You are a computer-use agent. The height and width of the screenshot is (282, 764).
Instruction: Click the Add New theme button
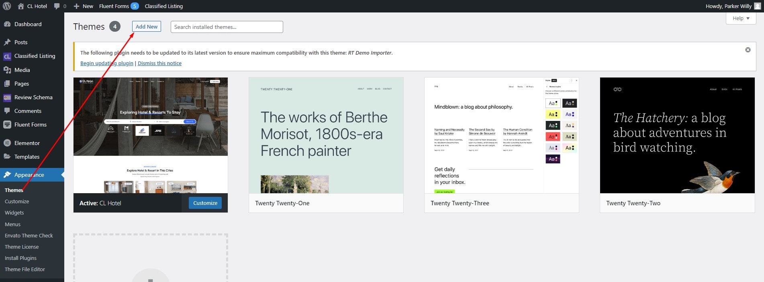pyautogui.click(x=147, y=27)
